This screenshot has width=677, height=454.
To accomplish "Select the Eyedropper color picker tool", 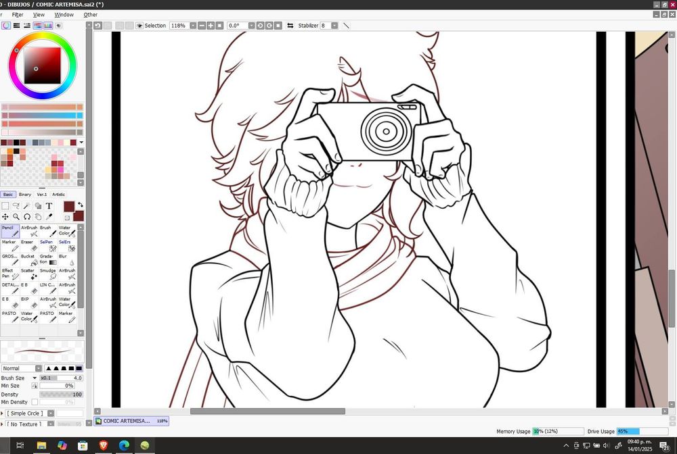I will [49, 217].
